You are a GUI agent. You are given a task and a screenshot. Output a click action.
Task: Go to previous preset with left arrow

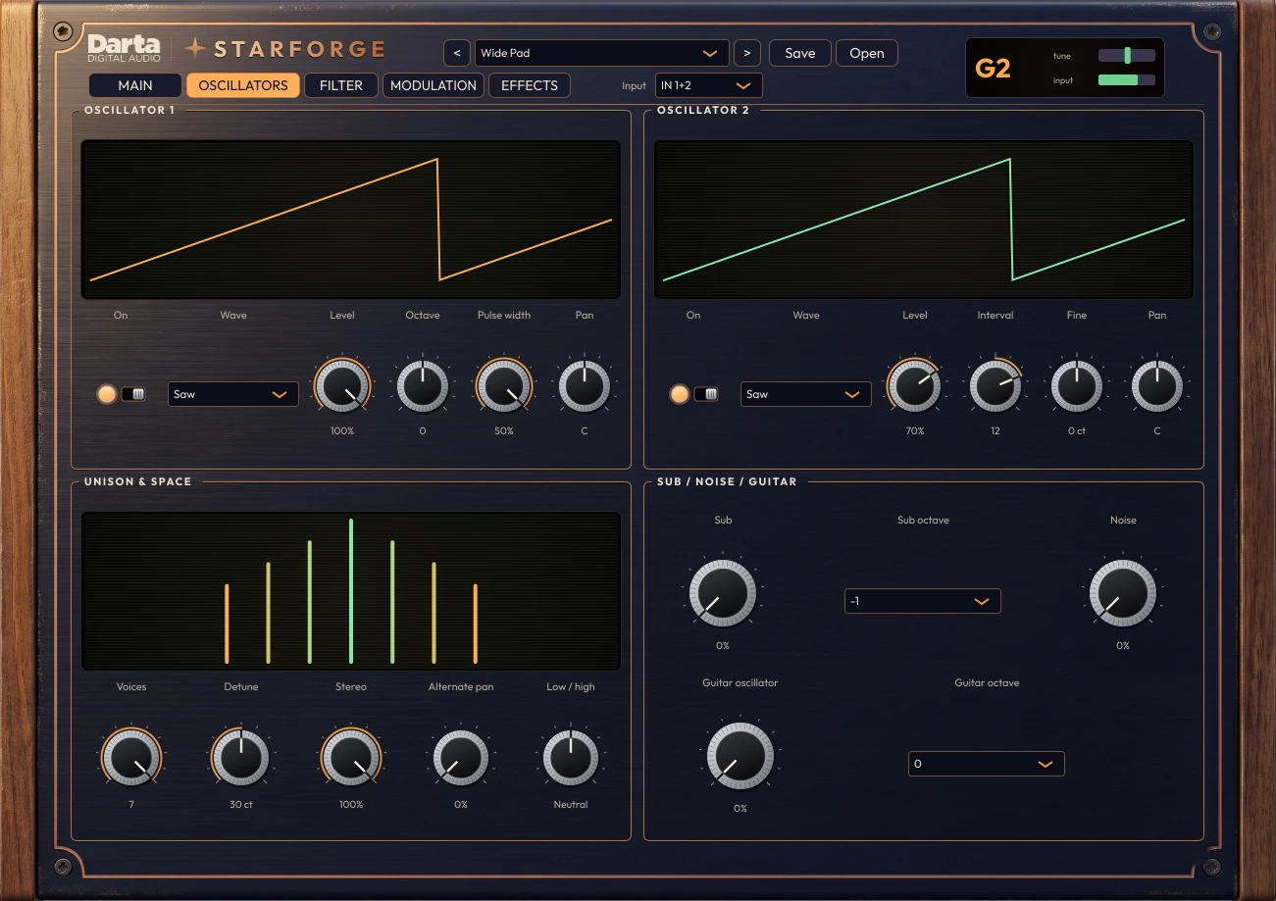[x=456, y=53]
